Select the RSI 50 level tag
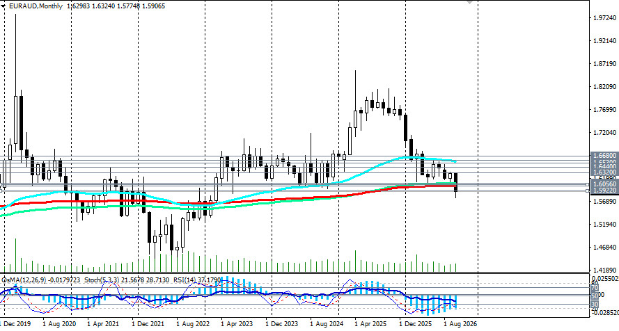The image size is (619, 331). click(x=595, y=296)
